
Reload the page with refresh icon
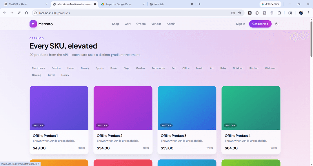point(19,13)
